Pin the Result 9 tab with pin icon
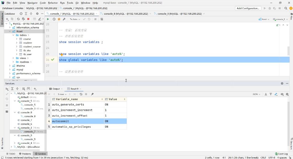 pyautogui.click(x=92, y=94)
